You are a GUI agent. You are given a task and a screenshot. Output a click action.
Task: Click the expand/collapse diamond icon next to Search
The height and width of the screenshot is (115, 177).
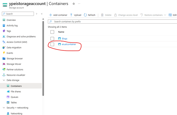pyautogui.click(x=37, y=14)
